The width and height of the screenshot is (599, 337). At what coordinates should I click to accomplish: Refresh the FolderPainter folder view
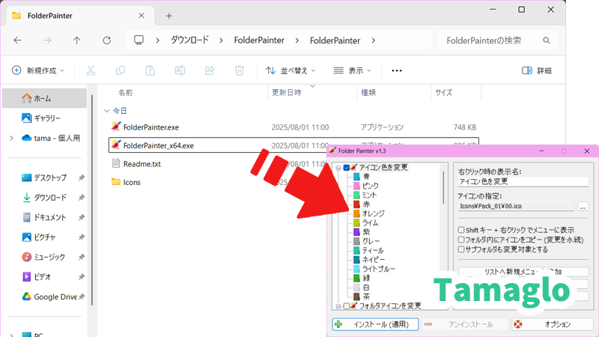click(x=106, y=40)
